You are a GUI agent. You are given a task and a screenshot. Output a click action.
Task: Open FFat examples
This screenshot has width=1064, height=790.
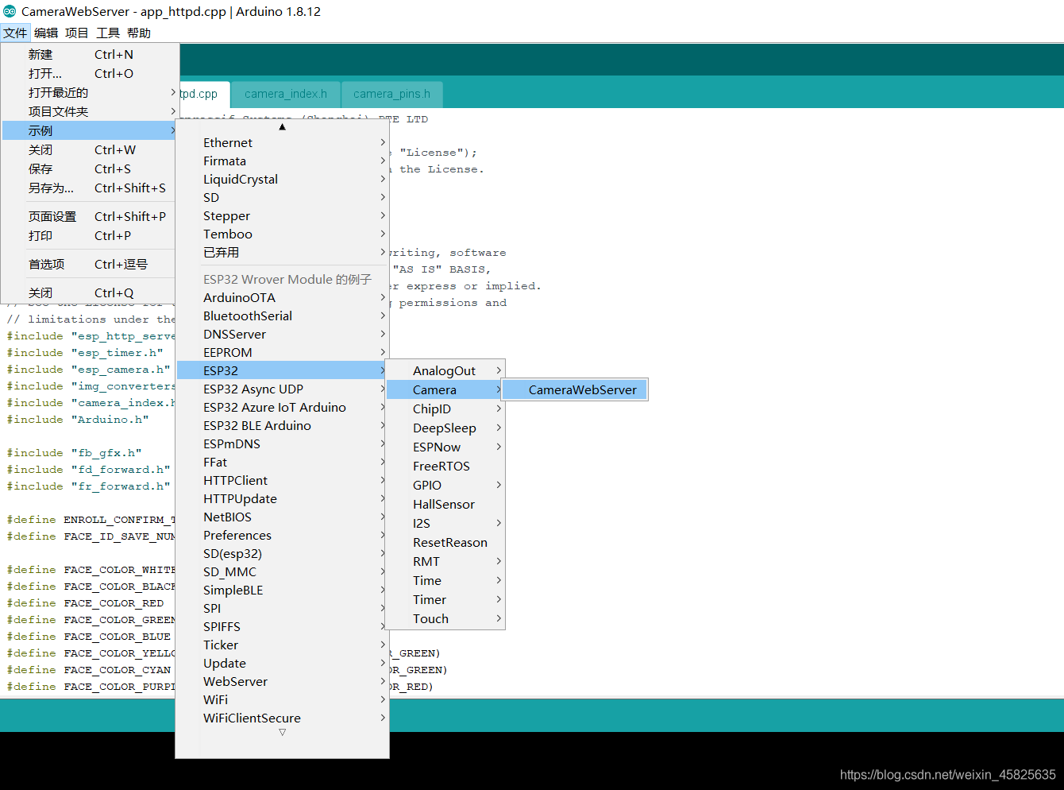tap(282, 462)
